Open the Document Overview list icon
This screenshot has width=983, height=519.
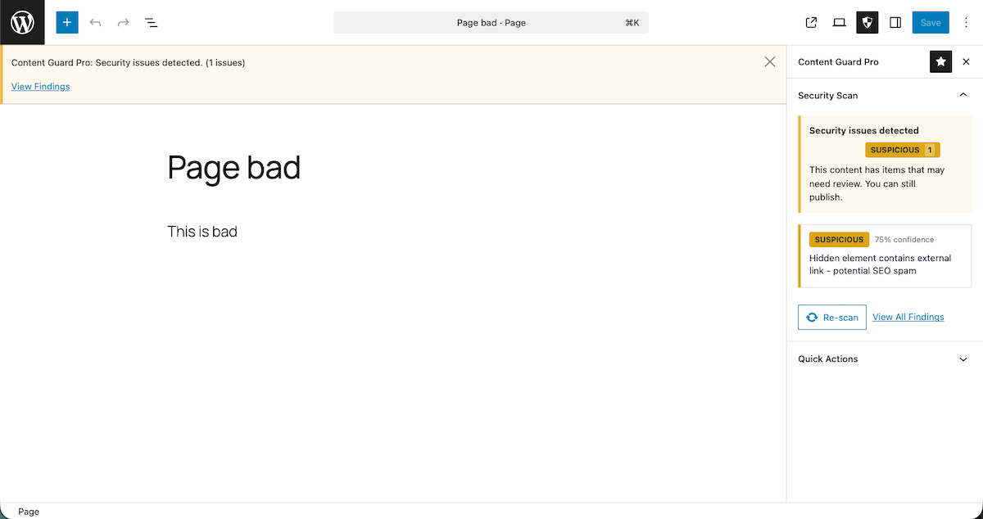tap(152, 22)
